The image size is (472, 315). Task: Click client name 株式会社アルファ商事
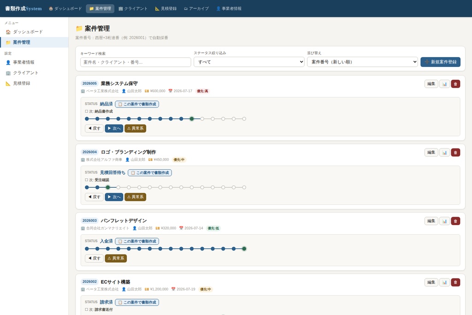(x=101, y=160)
